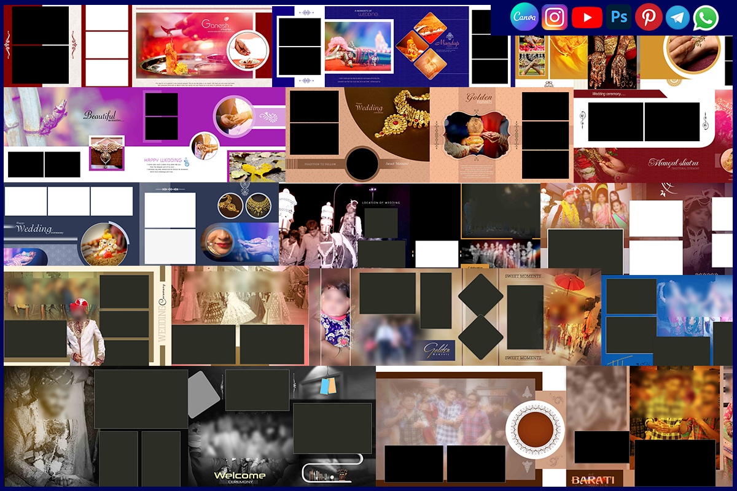Select the Photoshop Ps icon
737x491 pixels.
[x=618, y=17]
